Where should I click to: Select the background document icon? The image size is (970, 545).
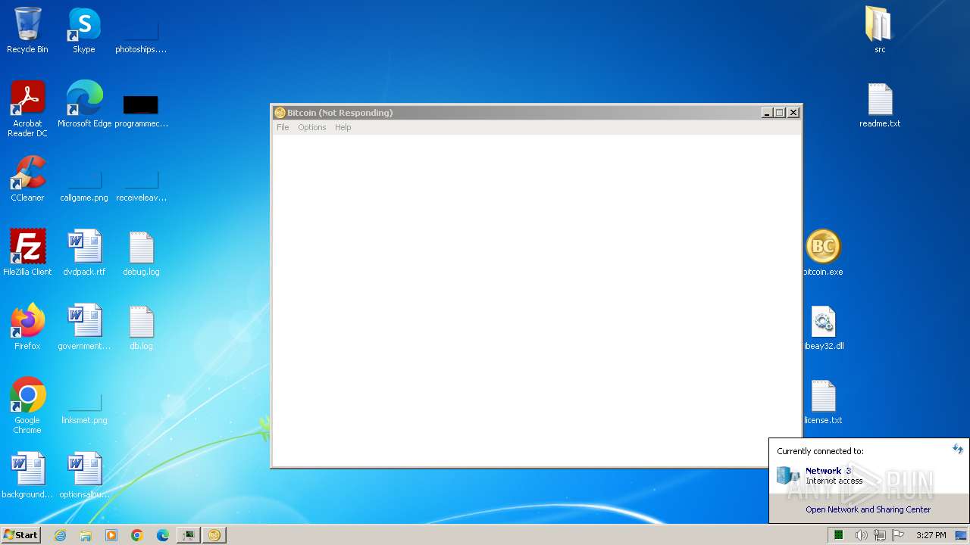tap(27, 475)
